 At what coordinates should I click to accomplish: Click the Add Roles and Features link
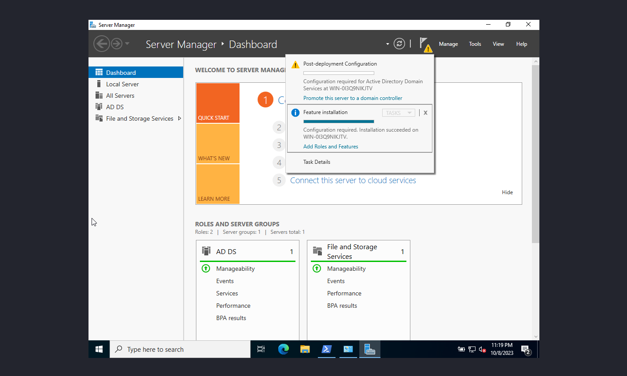(331, 147)
